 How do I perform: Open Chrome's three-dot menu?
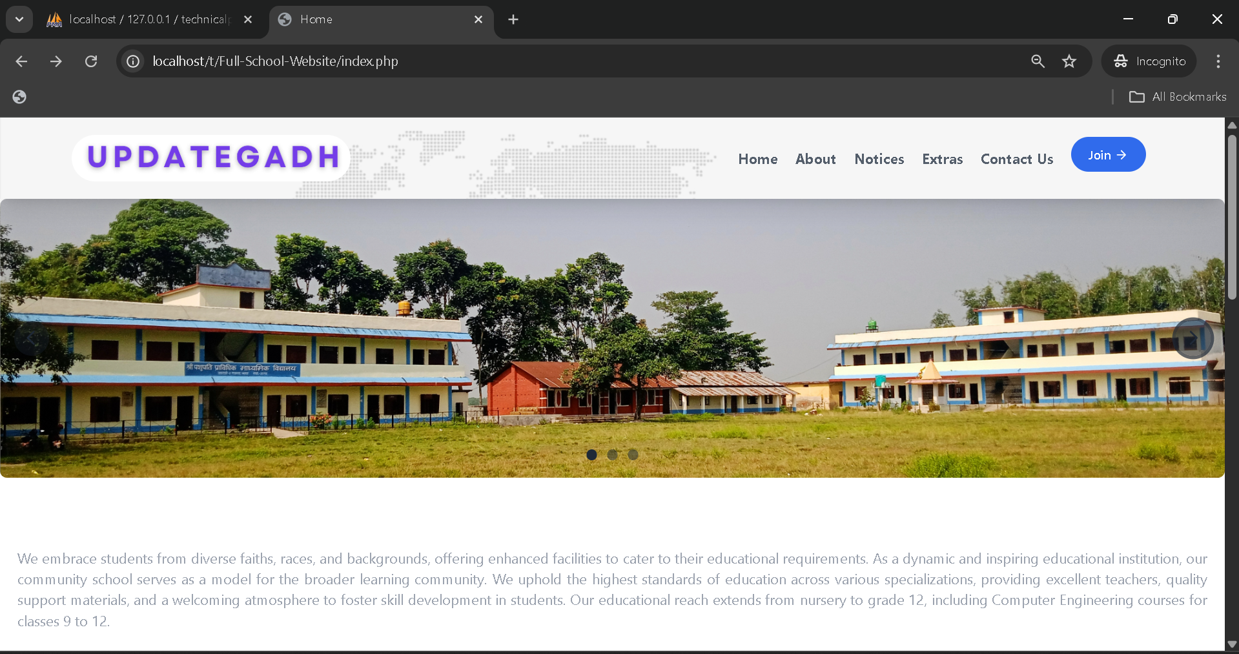coord(1218,61)
